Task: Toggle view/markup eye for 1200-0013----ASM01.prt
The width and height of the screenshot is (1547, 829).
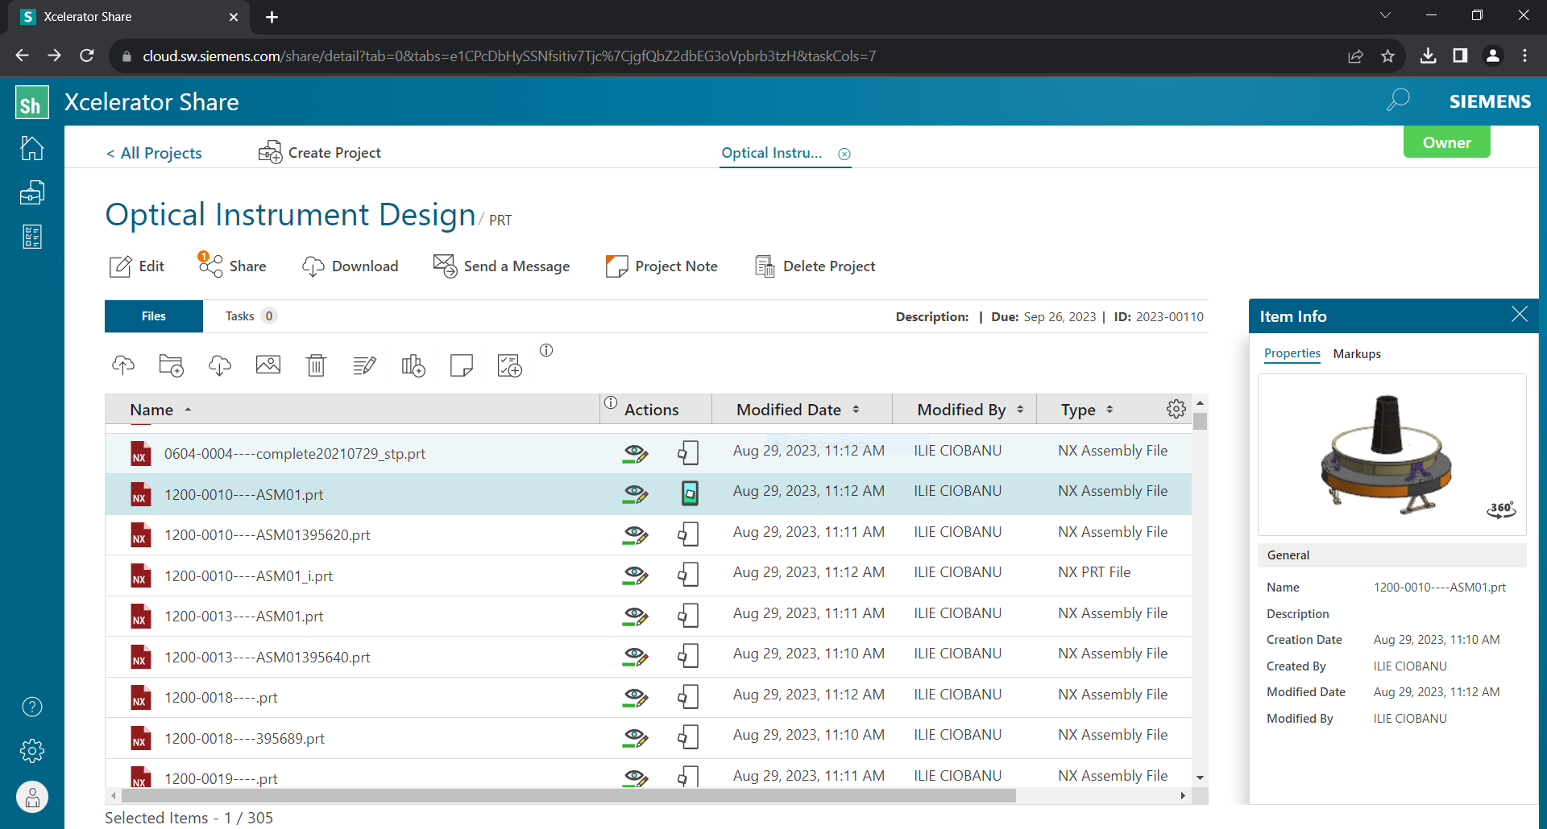Action: 635,617
